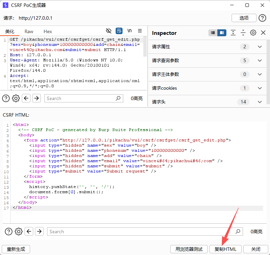Click CSRF HTML search help icon

point(9,232)
